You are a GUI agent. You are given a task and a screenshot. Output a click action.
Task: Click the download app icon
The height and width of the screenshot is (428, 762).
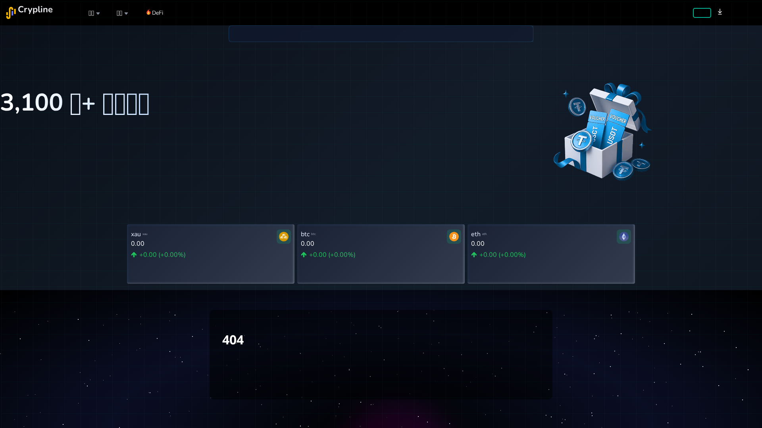click(x=720, y=12)
